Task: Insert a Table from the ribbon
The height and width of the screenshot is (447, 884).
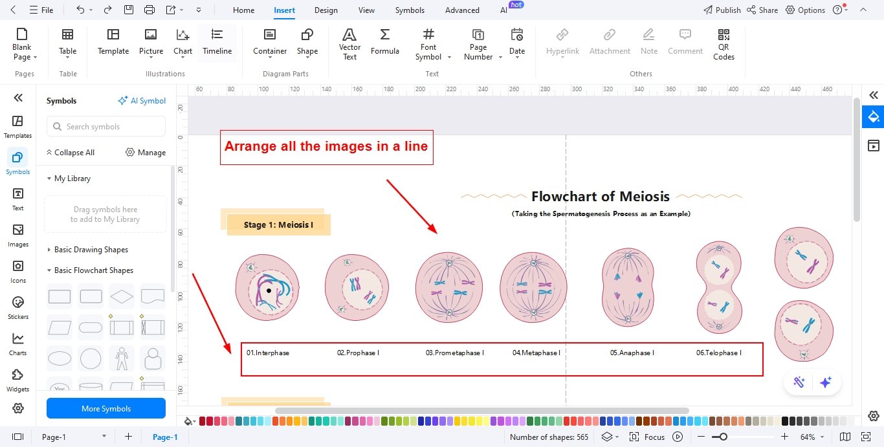Action: (68, 44)
